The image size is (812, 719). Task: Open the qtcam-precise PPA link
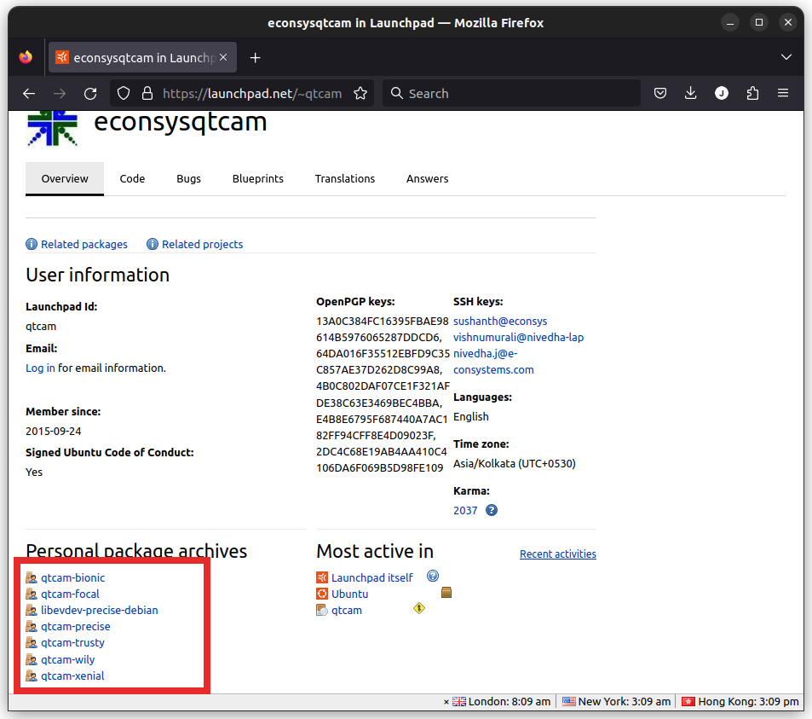click(x=76, y=627)
